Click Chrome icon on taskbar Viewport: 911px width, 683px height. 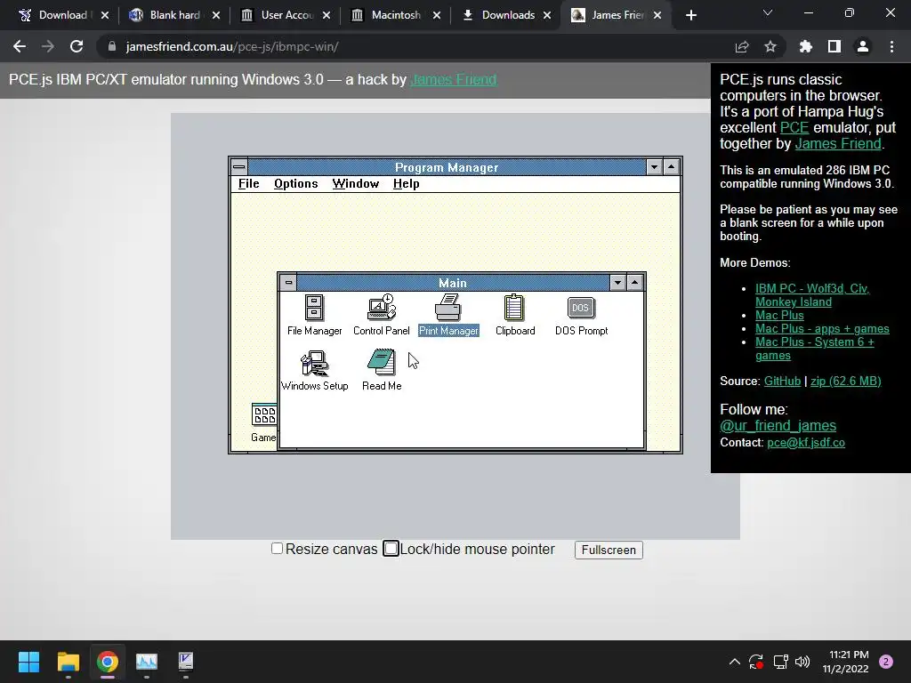click(x=107, y=662)
